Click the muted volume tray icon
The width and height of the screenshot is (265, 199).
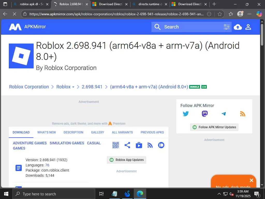pos(231,194)
